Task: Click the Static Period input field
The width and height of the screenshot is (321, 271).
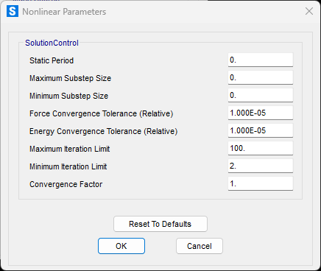Action: pyautogui.click(x=261, y=60)
